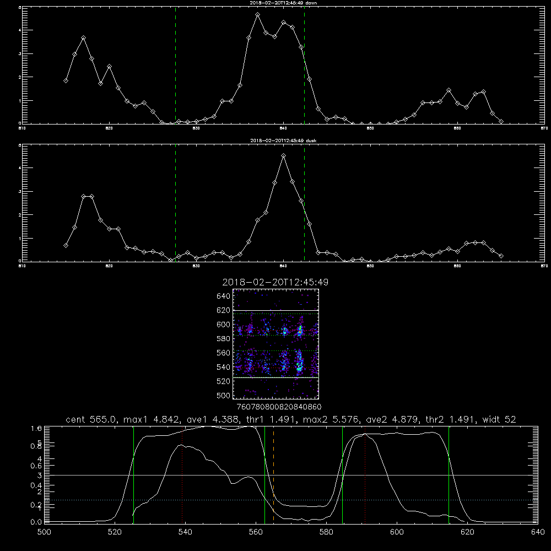Click the "max2 5.576" readout
The image size is (551, 551).
[x=330, y=419]
